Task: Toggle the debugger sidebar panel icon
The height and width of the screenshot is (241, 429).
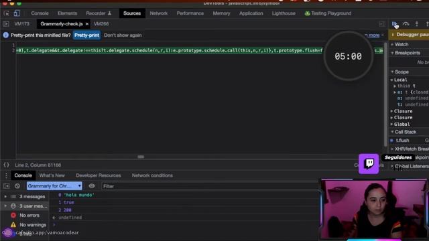Action: click(381, 24)
